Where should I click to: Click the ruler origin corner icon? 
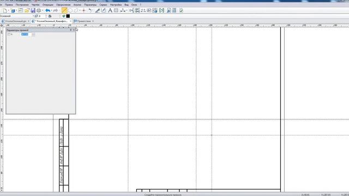click(x=2, y=26)
